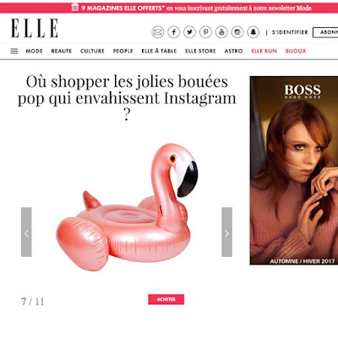This screenshot has width=338, height=338.
Task: Show next slideshow image with right arrow
Action: pos(226,232)
